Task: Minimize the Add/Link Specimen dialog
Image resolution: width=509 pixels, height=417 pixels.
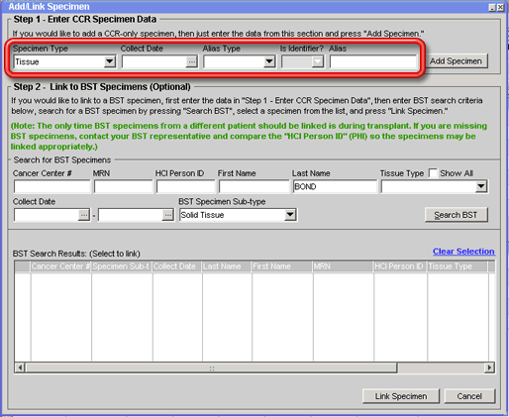Action: click(492, 7)
